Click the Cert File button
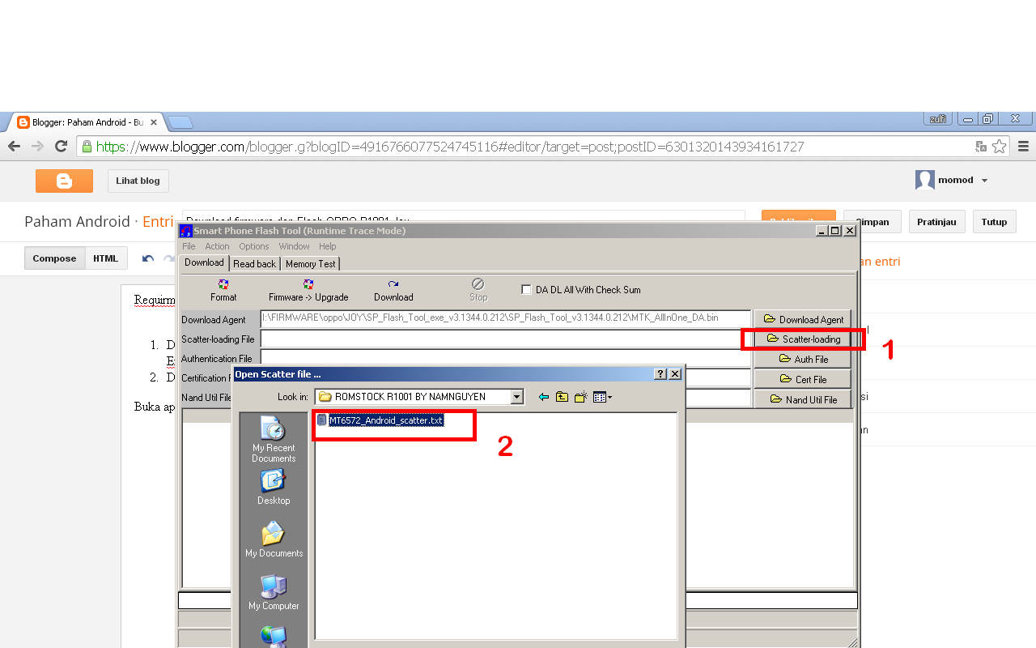This screenshot has width=1036, height=648. click(x=803, y=379)
